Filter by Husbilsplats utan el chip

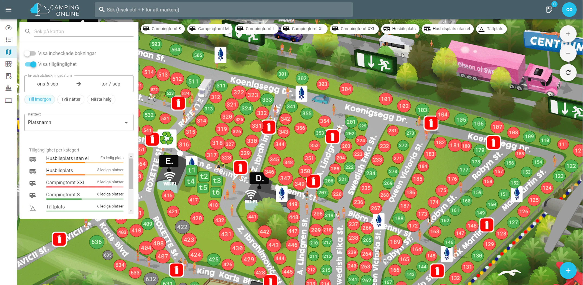coord(448,29)
